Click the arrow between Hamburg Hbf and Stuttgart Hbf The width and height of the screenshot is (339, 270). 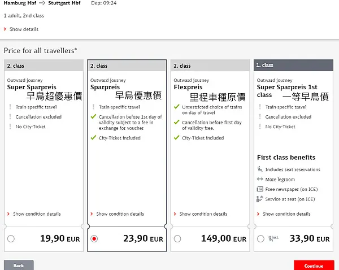pos(42,3)
